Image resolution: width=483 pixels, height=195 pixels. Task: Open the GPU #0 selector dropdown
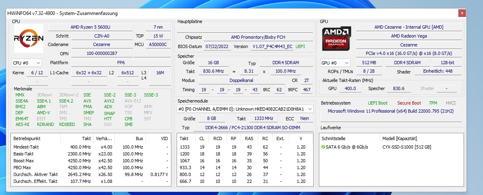coord(335,63)
